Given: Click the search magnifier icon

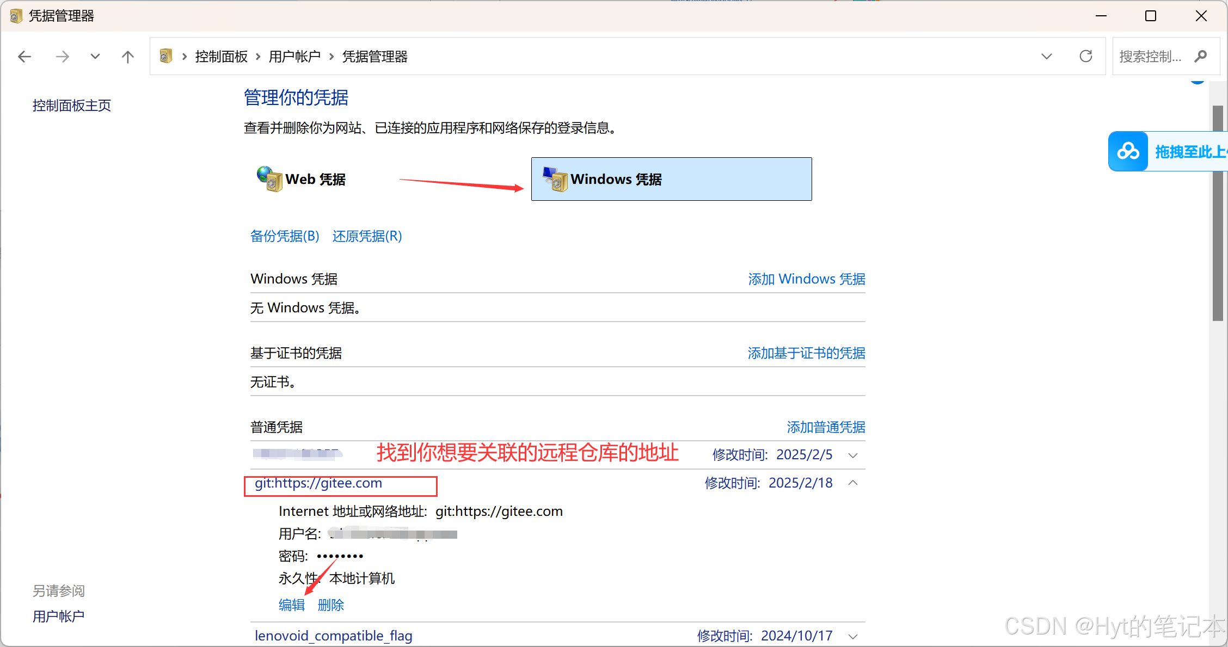Looking at the screenshot, I should (x=1201, y=56).
